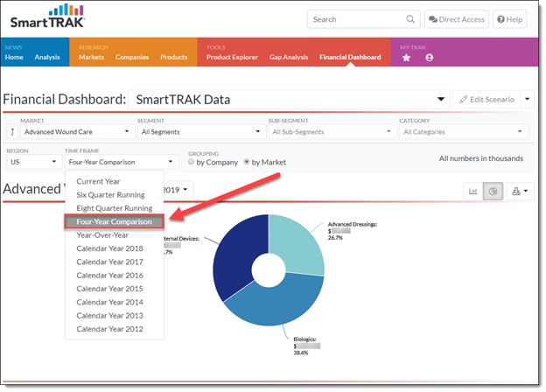Open the export download icon menu
This screenshot has width=546, height=392.
520,191
